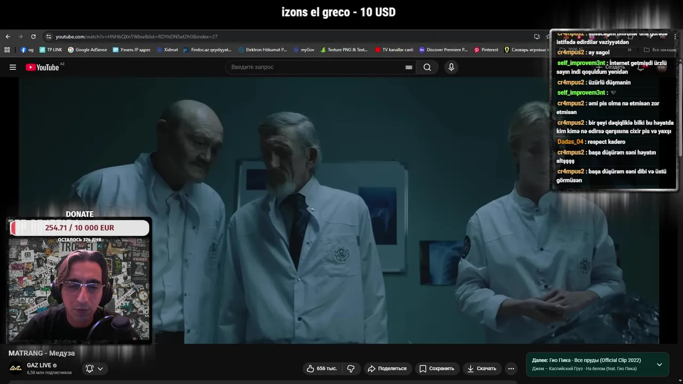Open the myGov bookmark
The height and width of the screenshot is (384, 683).
304,50
